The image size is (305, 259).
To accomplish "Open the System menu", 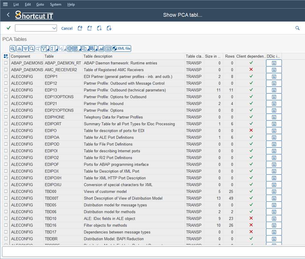I will [x=56, y=4].
